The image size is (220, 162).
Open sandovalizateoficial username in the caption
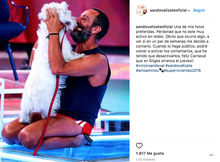click(x=154, y=27)
